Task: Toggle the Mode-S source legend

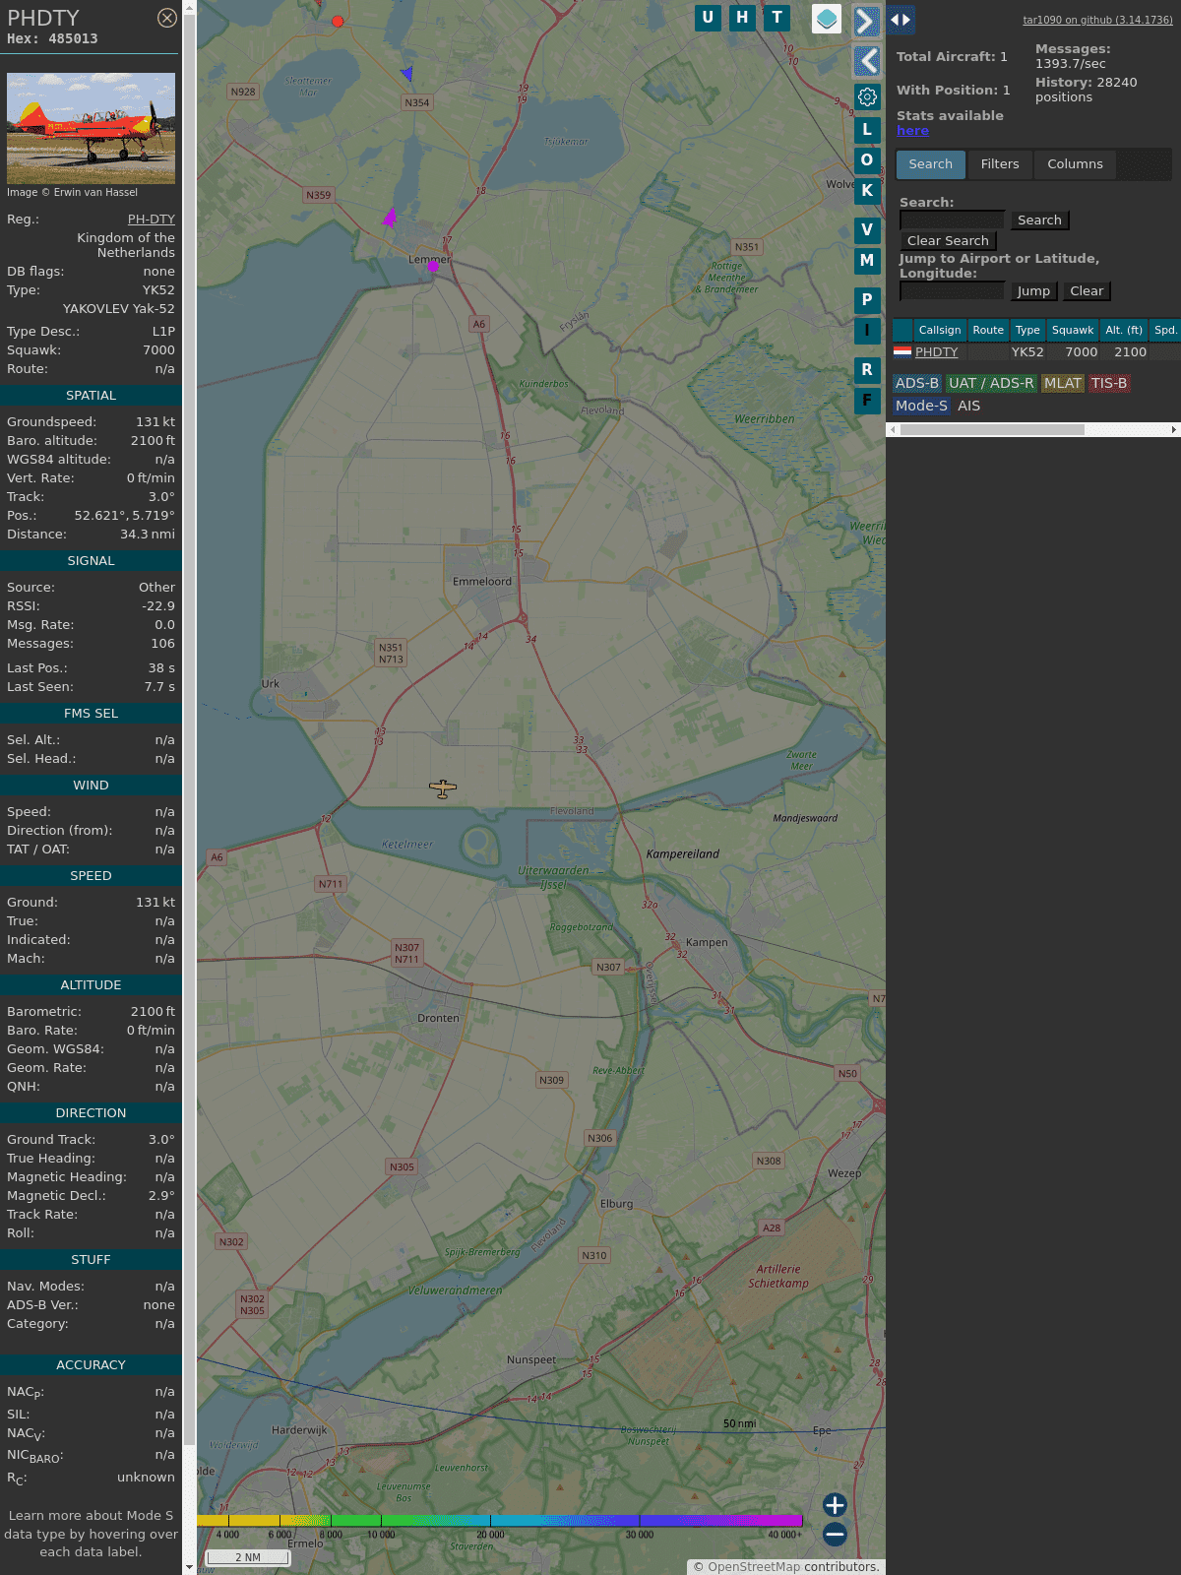Action: tap(921, 407)
